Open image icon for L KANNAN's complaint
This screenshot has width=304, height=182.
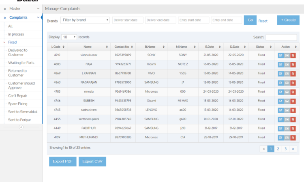pos(287,74)
